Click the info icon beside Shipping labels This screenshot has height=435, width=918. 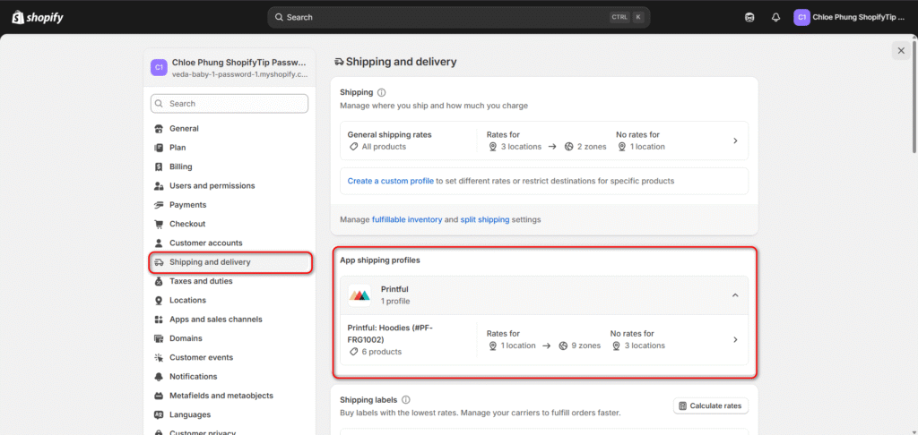coord(406,400)
